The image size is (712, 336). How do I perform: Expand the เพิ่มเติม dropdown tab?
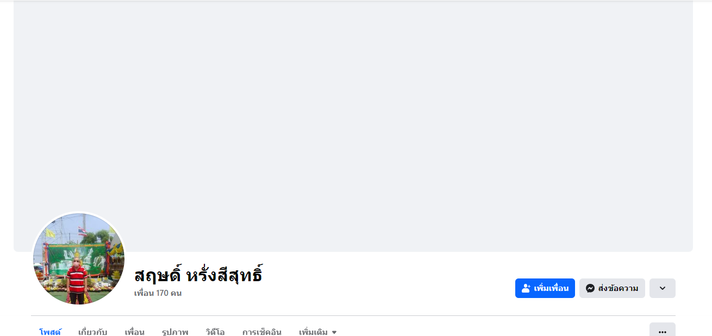coord(318,331)
